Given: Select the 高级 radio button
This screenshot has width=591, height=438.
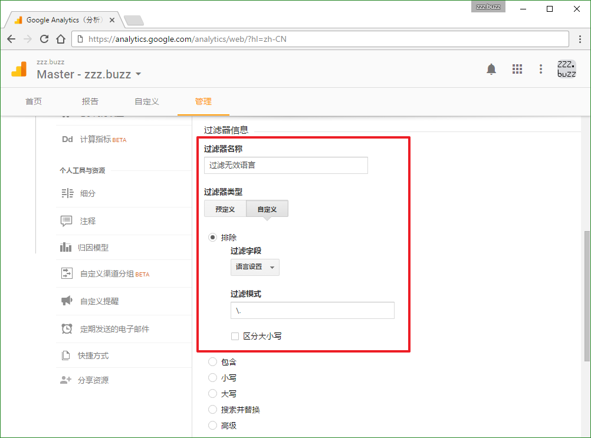Looking at the screenshot, I should [212, 425].
